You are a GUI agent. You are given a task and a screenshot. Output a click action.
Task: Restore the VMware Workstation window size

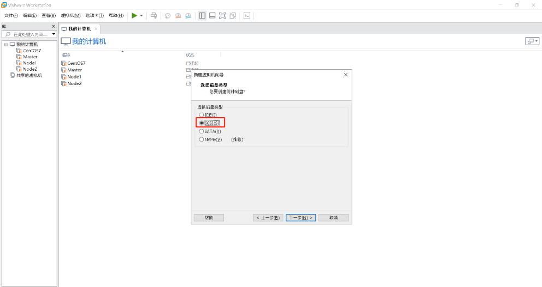[517, 5]
